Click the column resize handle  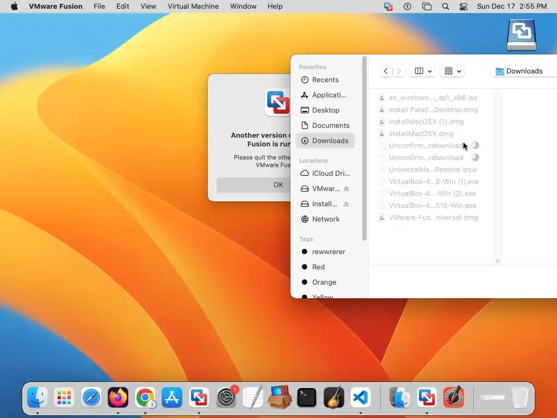pyautogui.click(x=498, y=261)
